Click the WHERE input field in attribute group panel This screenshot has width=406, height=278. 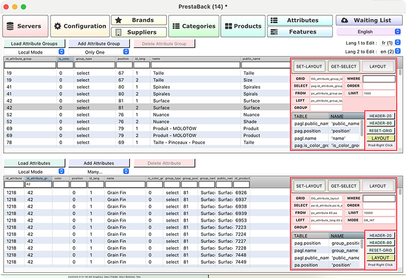379,78
